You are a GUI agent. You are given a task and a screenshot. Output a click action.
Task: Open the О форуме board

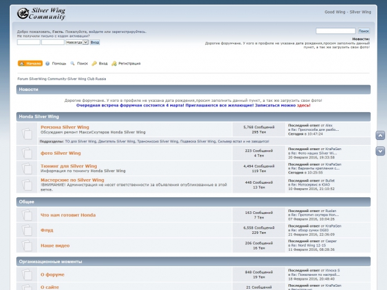pyautogui.click(x=52, y=275)
